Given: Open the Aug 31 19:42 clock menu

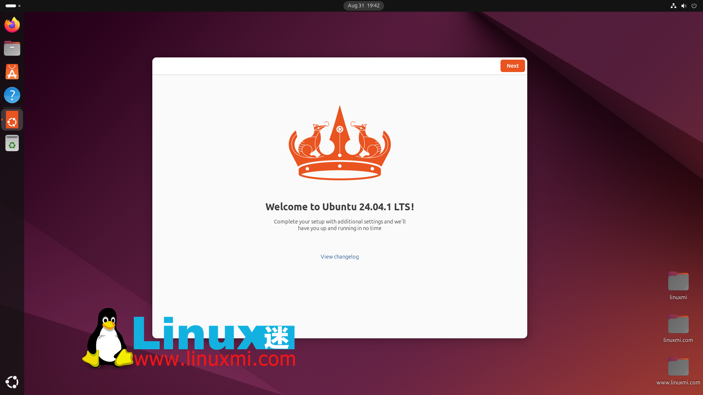Looking at the screenshot, I should [x=364, y=5].
